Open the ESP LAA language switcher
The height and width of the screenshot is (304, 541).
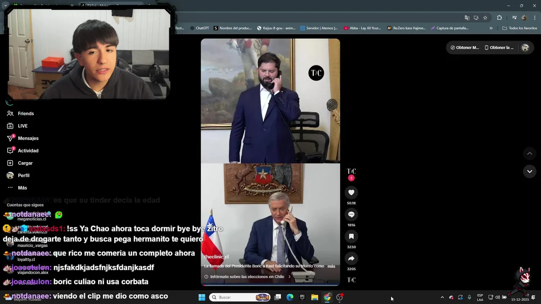tap(480, 297)
